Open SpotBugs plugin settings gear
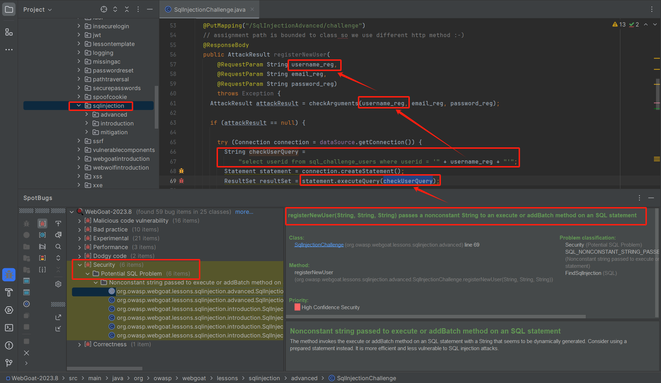 click(x=58, y=284)
